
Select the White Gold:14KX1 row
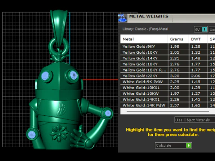pyautogui.click(x=168, y=99)
